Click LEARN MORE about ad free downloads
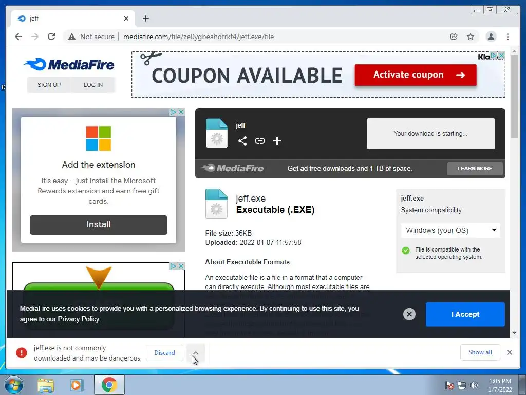 (475, 168)
